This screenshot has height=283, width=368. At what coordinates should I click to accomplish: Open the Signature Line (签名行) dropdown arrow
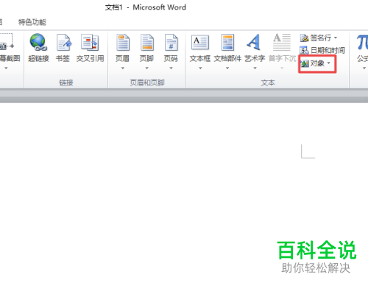pyautogui.click(x=336, y=38)
